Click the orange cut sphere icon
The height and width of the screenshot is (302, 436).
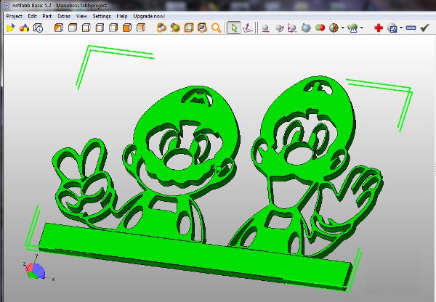[x=334, y=28]
